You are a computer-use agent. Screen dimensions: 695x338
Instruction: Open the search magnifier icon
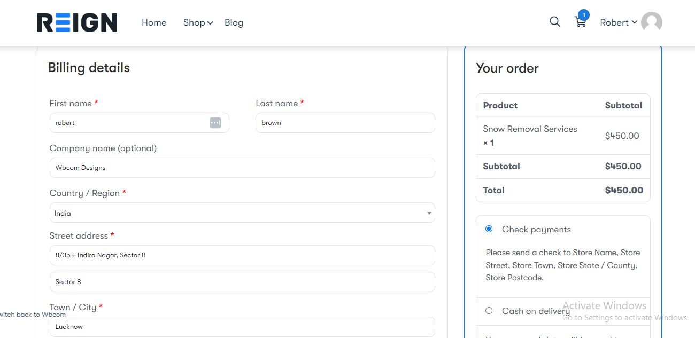(x=555, y=22)
